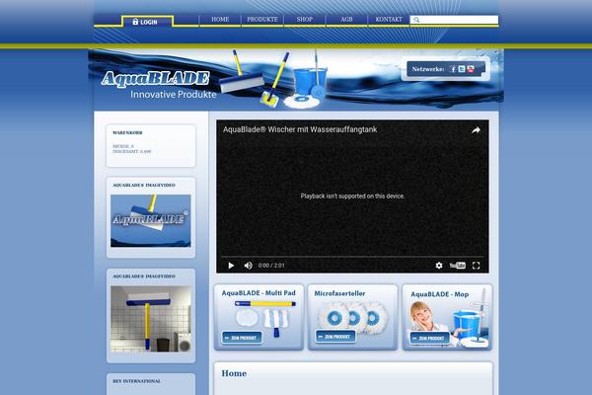The height and width of the screenshot is (395, 592).
Task: Click Zum Produkt for Microfaserteller
Action: click(x=335, y=337)
